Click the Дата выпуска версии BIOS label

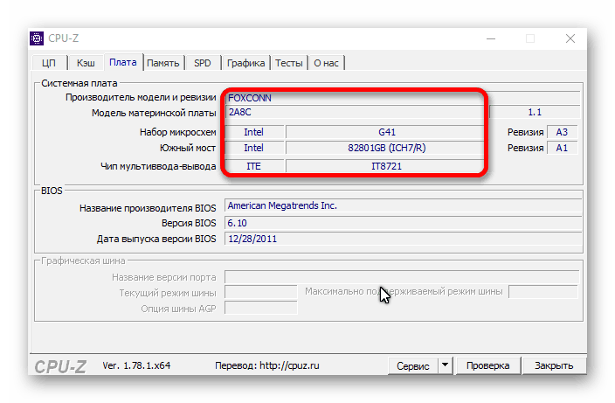(x=156, y=239)
